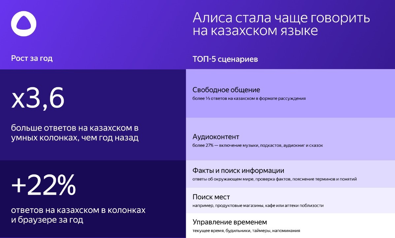395x238 pixels.
Task: Click the text about answers in smart speakers
Action: (75, 133)
